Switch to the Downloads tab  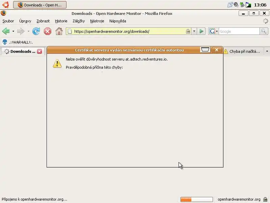pyautogui.click(x=23, y=51)
